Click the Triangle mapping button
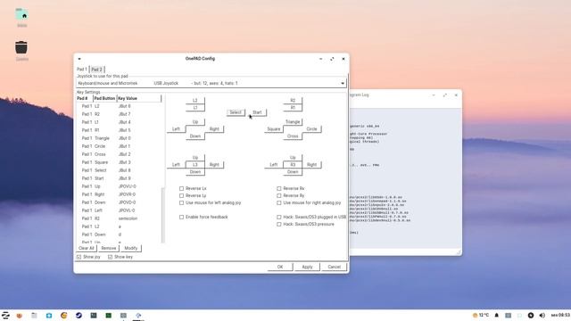 (x=293, y=122)
